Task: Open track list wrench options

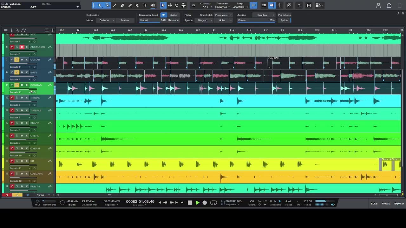Action: 17,30
